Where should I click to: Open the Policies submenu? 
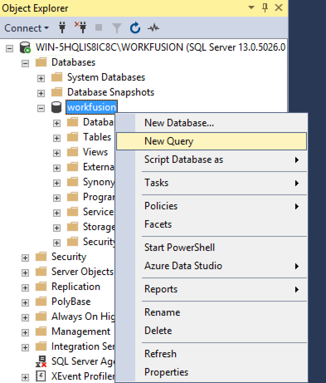point(212,206)
